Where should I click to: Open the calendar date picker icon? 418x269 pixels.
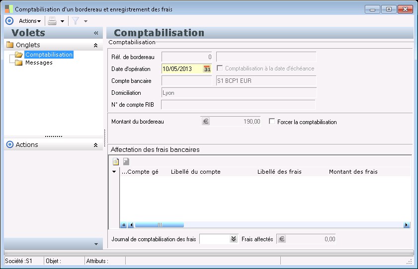[x=207, y=69]
